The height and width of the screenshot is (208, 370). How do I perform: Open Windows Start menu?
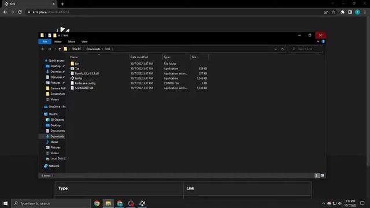tap(5, 203)
